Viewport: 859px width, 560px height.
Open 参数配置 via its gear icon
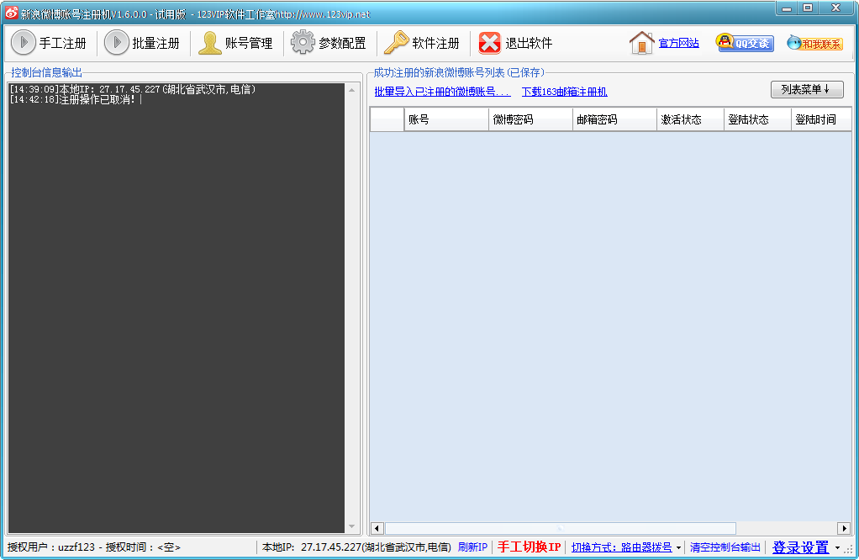(303, 42)
